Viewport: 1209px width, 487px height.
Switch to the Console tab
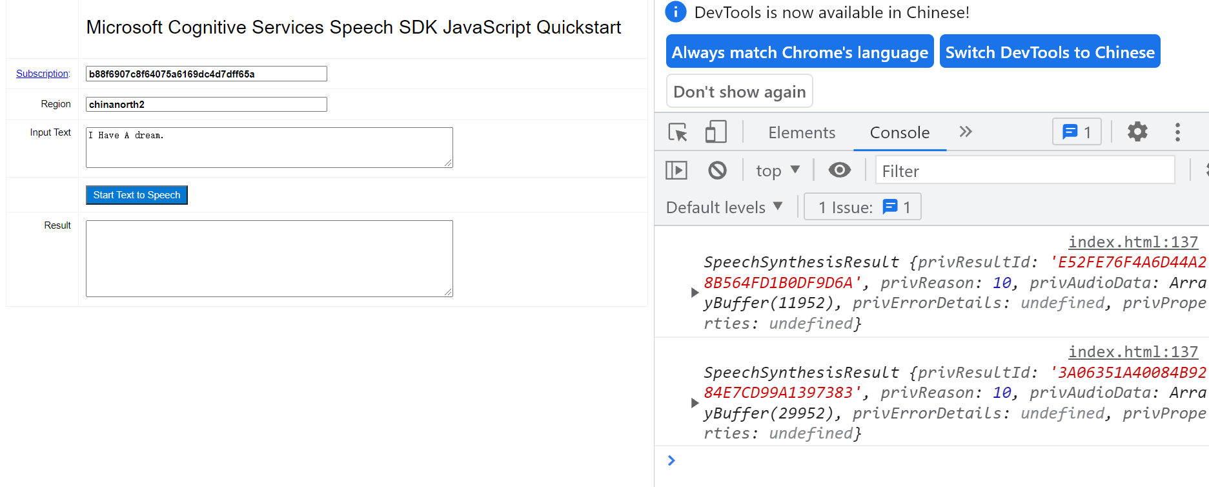(900, 132)
